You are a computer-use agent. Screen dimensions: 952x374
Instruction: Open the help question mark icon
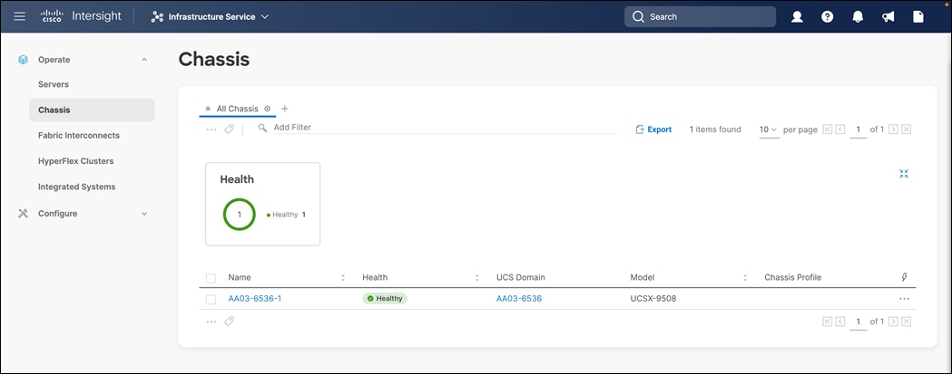828,17
